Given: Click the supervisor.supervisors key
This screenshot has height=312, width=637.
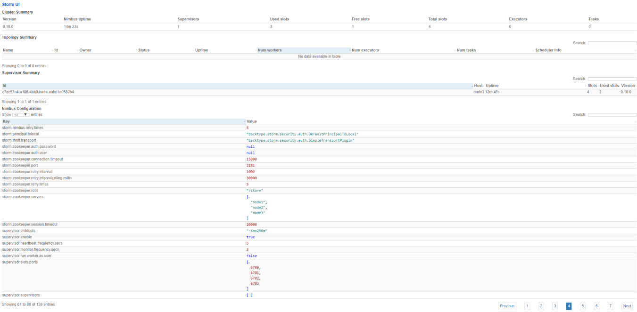Looking at the screenshot, I should 21,295.
